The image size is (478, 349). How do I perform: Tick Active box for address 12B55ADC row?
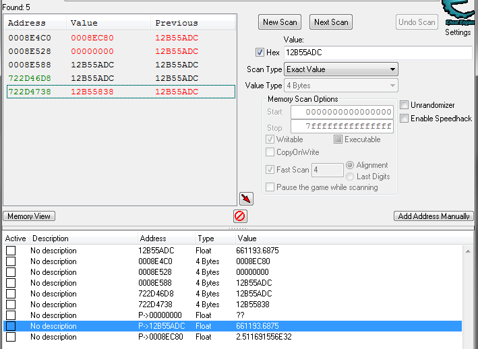click(11, 251)
